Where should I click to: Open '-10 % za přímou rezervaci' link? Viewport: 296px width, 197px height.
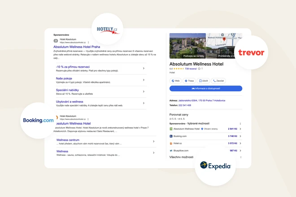pyautogui.click(x=73, y=67)
